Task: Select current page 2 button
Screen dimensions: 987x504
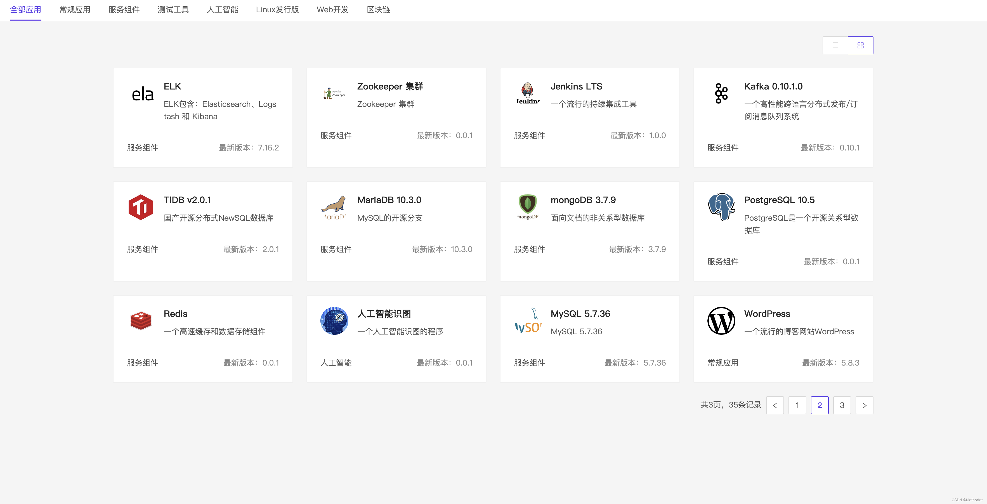Action: pyautogui.click(x=820, y=405)
